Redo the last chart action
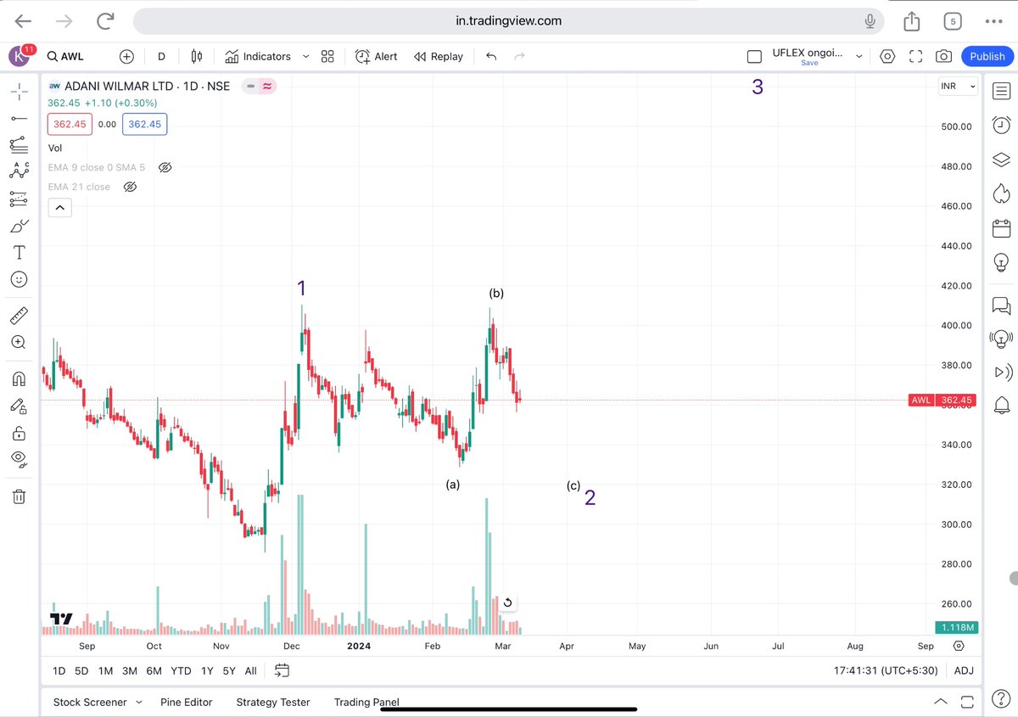 (x=520, y=56)
